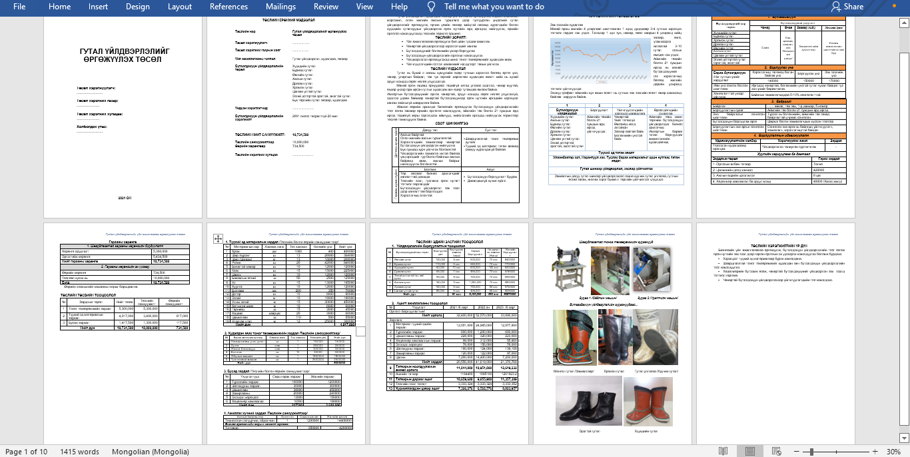This screenshot has width=910, height=457.
Task: Click the Tell Me lightbulb icon
Action: [432, 7]
